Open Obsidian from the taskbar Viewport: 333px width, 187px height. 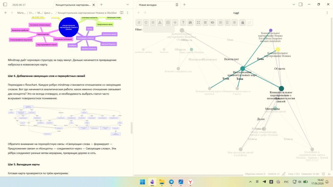tap(152, 182)
